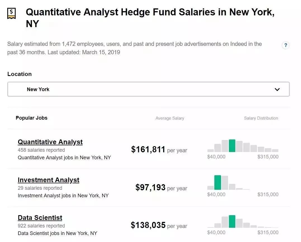Click the $97,193 average salary figure
The height and width of the screenshot is (242, 301).
click(x=150, y=187)
